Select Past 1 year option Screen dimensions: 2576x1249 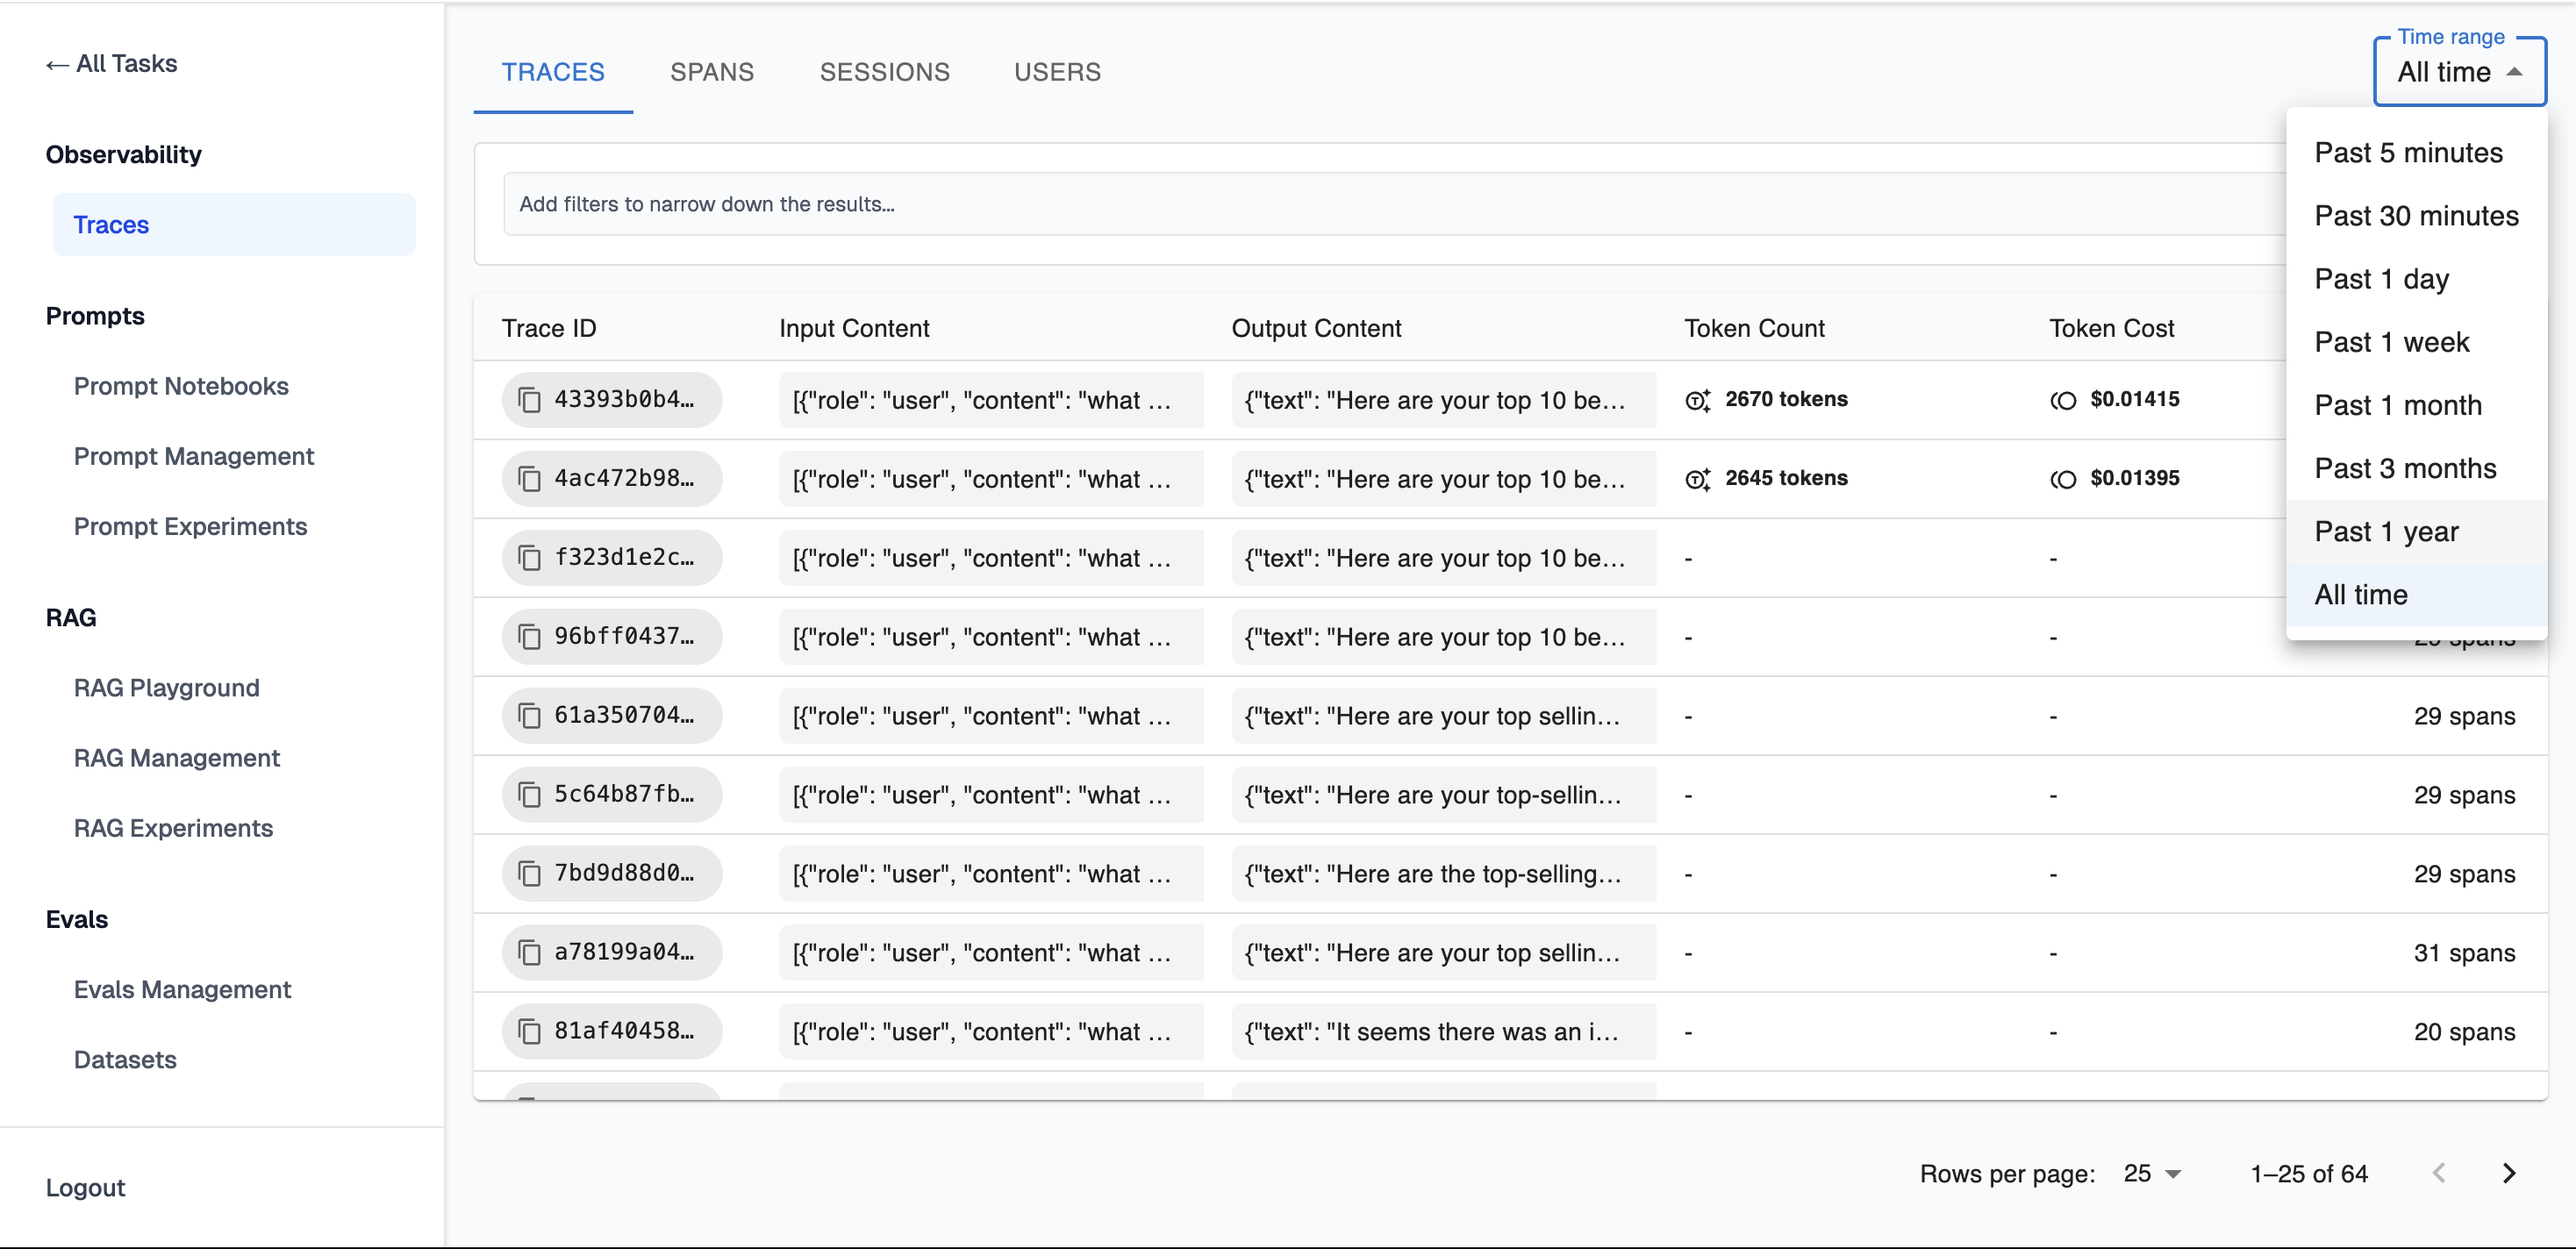tap(2386, 532)
